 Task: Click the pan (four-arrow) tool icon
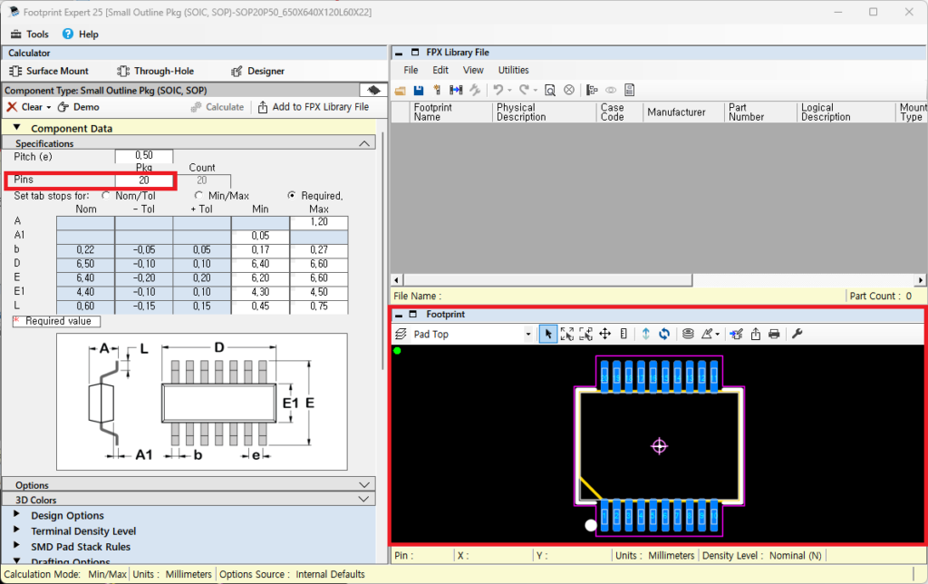pos(604,334)
